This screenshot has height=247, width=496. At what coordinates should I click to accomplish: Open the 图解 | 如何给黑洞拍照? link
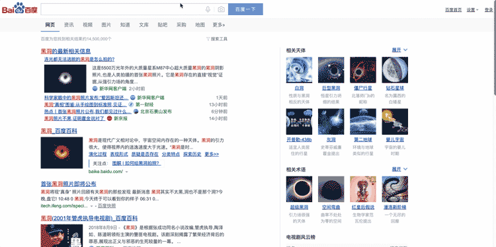click(x=137, y=164)
